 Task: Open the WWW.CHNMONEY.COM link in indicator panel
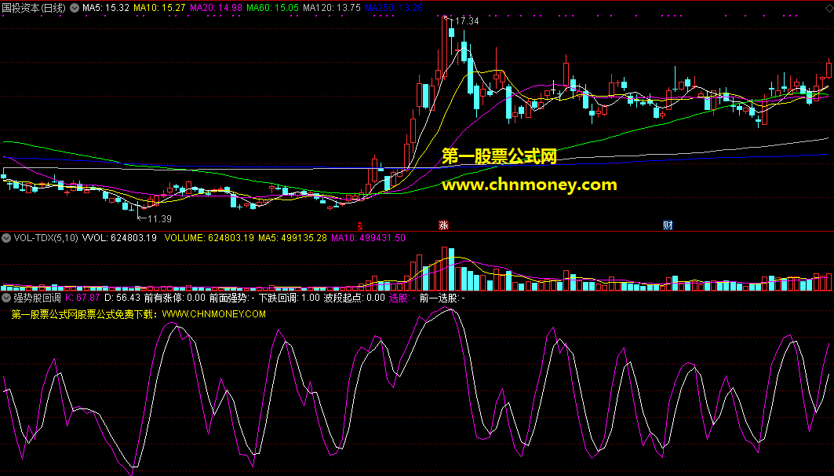[214, 314]
